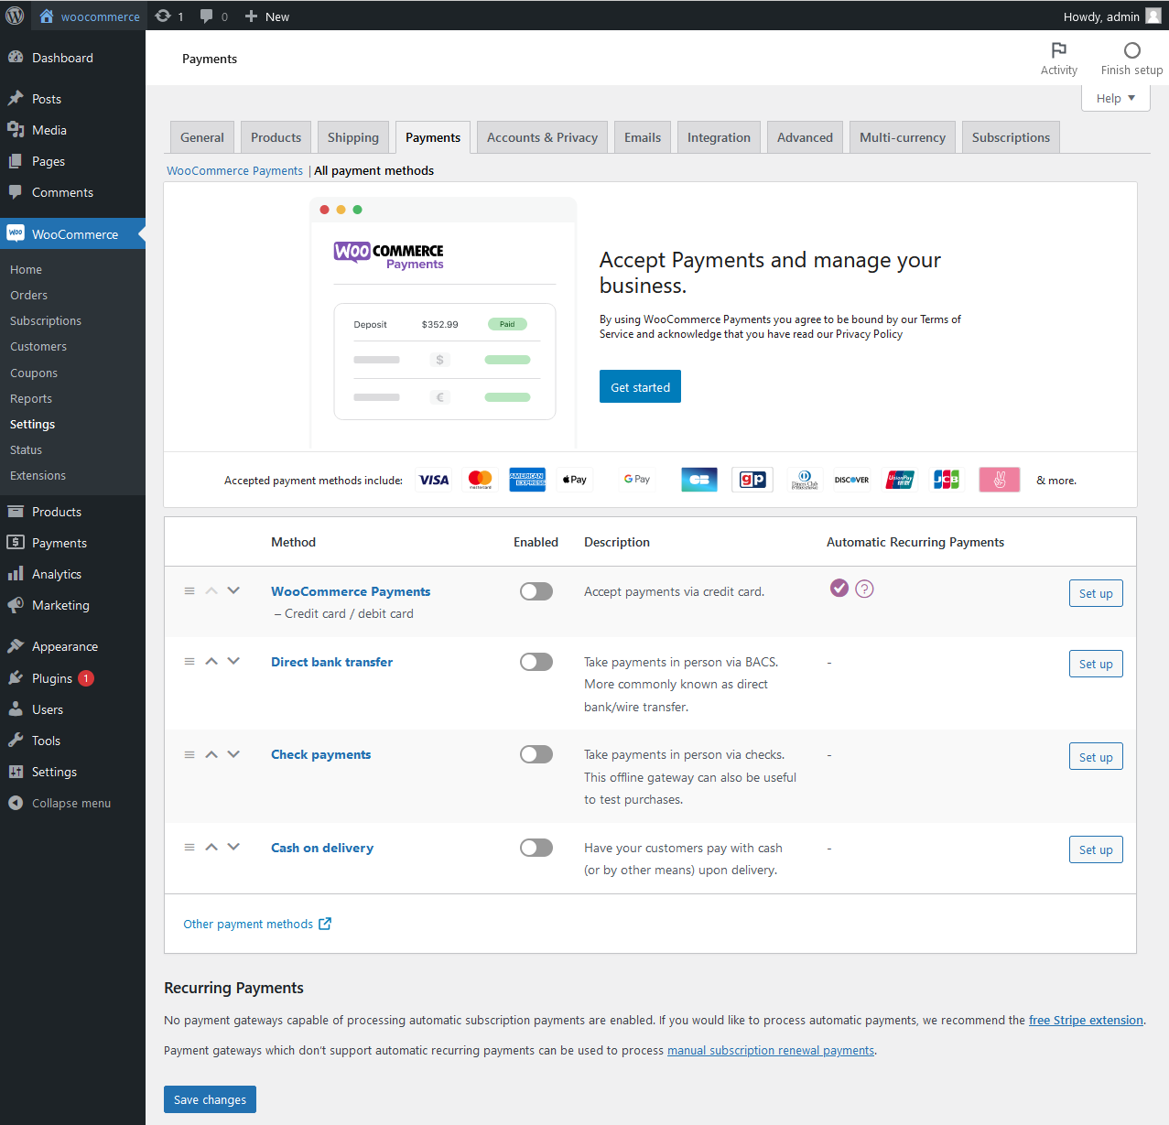Click the WordPress logo icon

(x=16, y=16)
